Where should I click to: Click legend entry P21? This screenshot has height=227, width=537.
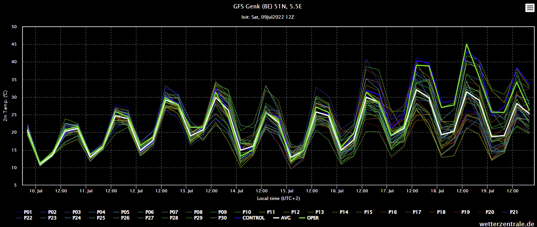510,212
